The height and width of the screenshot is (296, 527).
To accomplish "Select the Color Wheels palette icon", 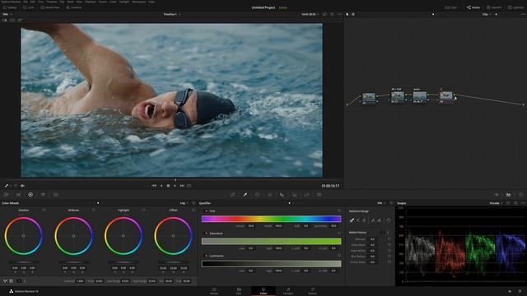I will tap(30, 195).
